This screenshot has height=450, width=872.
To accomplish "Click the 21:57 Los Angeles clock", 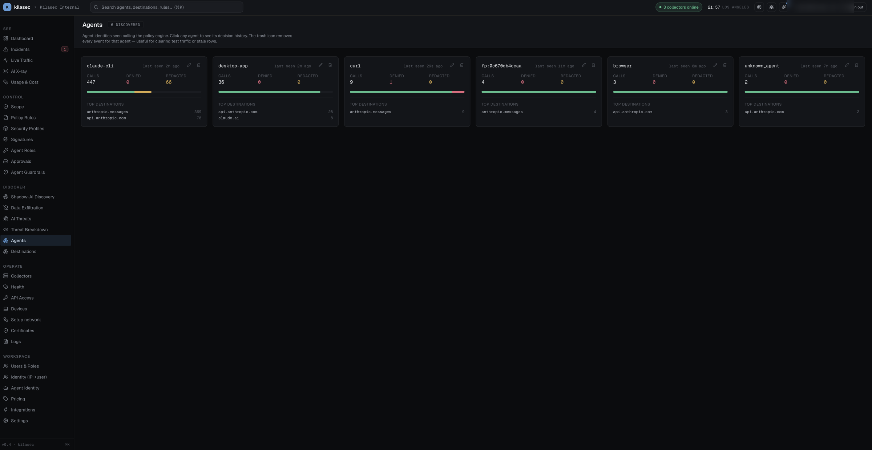I will click(x=728, y=7).
